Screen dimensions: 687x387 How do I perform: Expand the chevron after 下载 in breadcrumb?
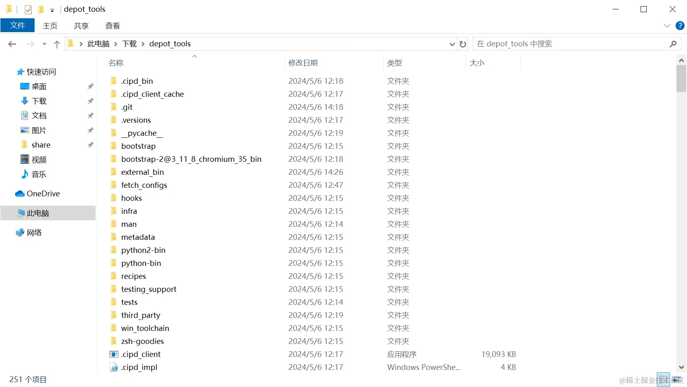143,44
